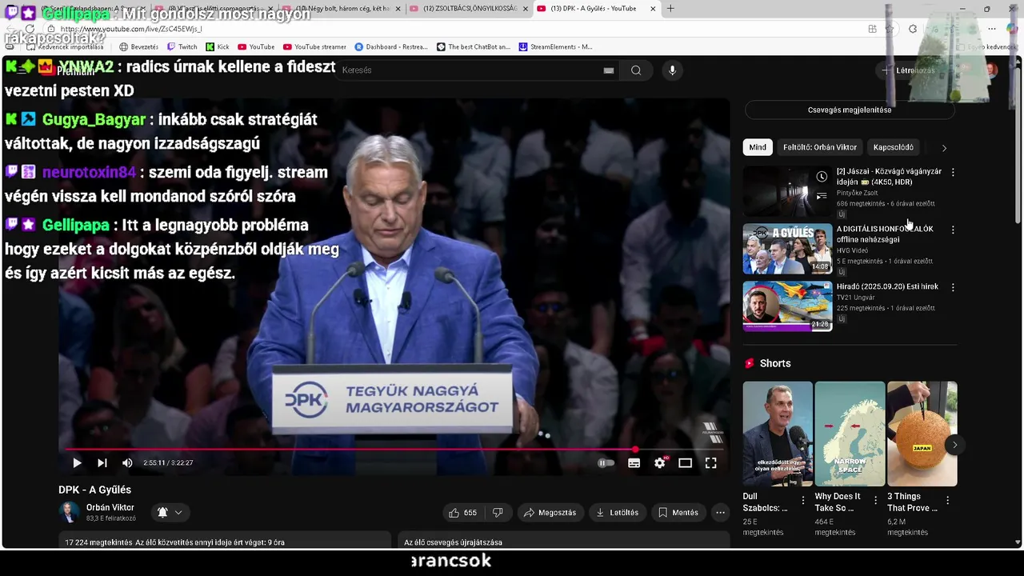Open the Kick bookmark
1024x576 pixels.
pos(218,47)
